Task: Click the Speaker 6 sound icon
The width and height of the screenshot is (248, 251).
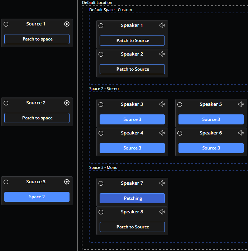Action: click(241, 133)
